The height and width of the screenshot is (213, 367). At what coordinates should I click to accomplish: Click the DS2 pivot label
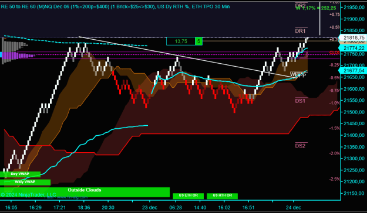coord(300,146)
